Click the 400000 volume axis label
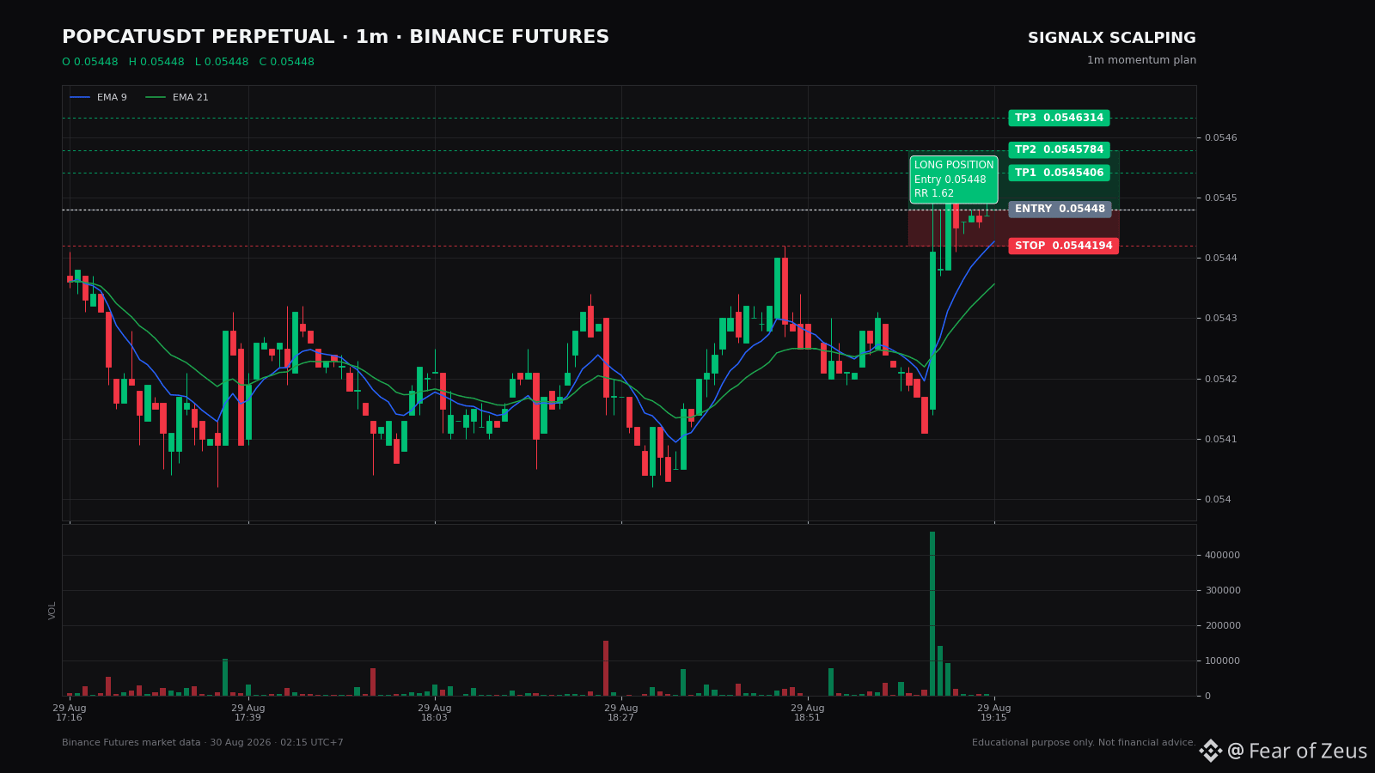The height and width of the screenshot is (773, 1375). coord(1222,555)
